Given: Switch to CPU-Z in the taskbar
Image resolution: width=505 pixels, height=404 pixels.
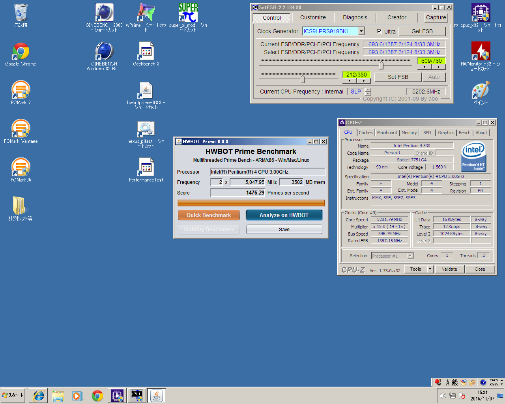Looking at the screenshot, I should tap(117, 395).
